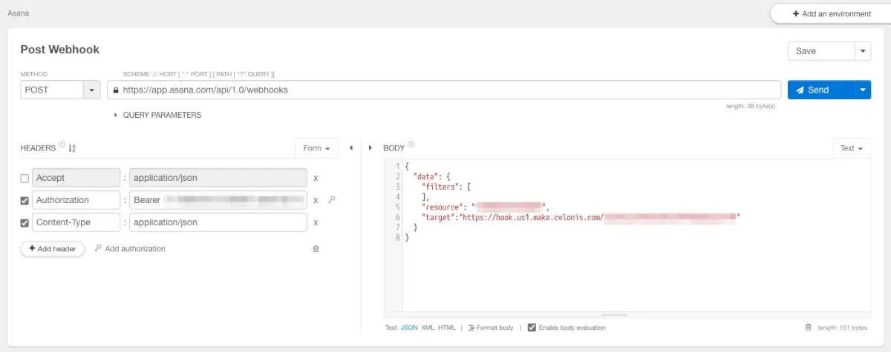Switch body syntax to XML
The image size is (891, 352).
[x=428, y=328]
